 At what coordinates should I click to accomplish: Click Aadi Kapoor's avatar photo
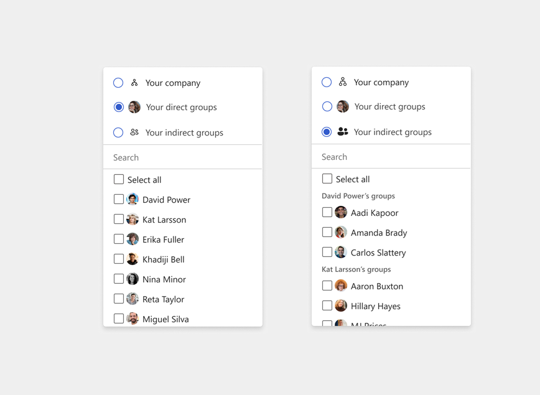point(341,213)
